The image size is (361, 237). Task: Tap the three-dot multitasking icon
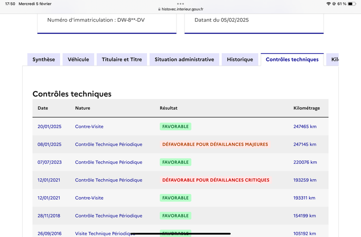(180, 4)
